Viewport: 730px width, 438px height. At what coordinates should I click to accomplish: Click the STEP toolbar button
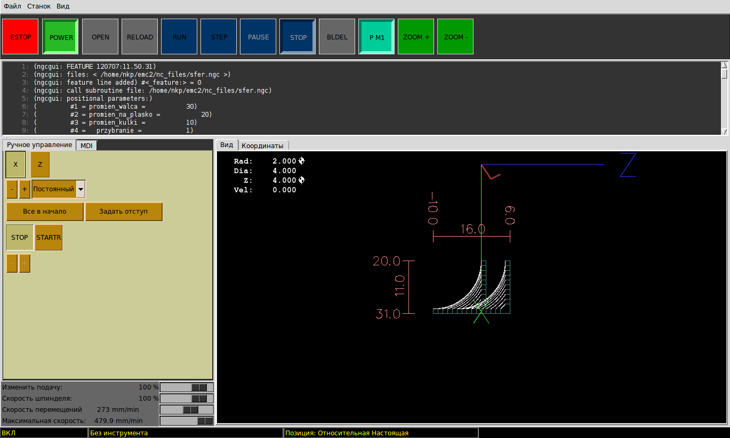(x=219, y=37)
